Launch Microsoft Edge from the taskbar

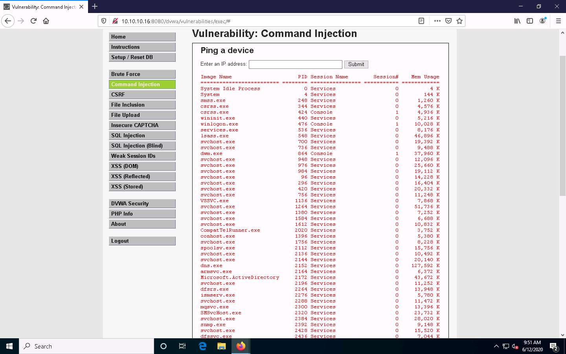[202, 346]
